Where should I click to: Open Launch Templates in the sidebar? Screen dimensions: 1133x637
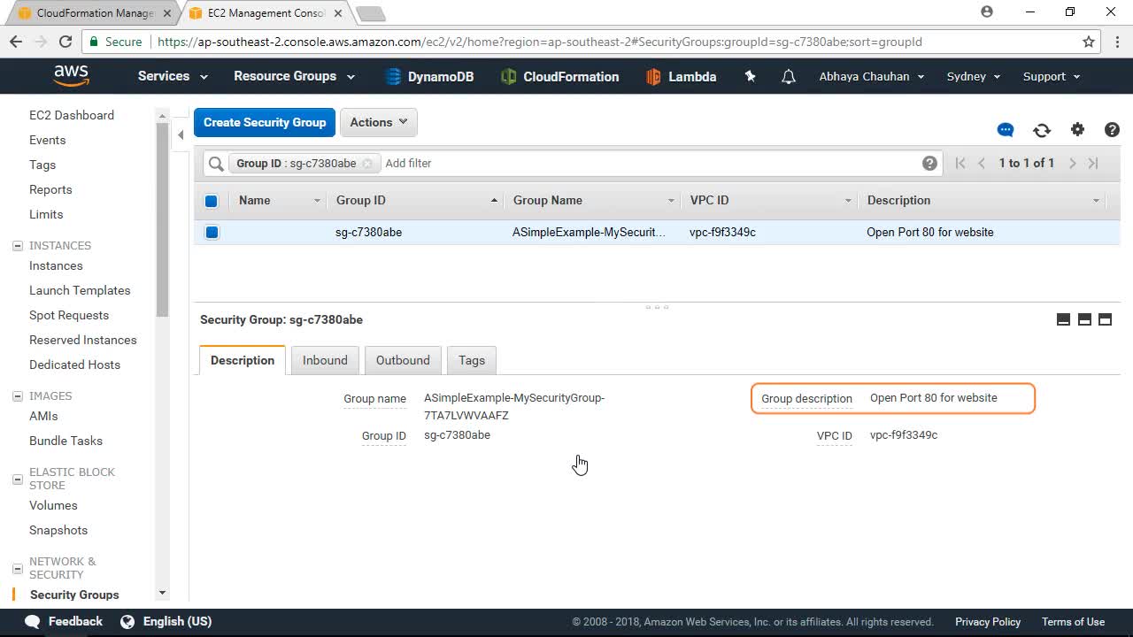coord(80,290)
